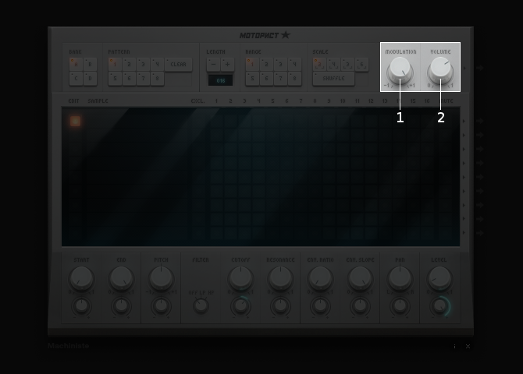Click small modulation knob under Pitch
The height and width of the screenshot is (374, 523).
[161, 305]
